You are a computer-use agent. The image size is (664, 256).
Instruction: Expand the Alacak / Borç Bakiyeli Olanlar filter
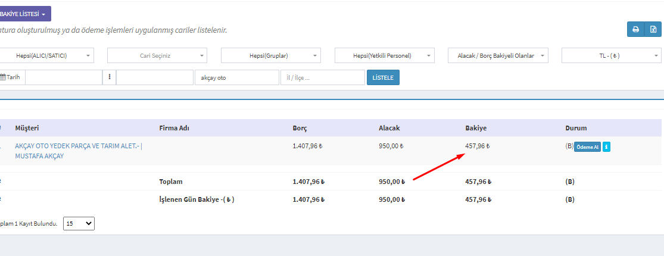tap(498, 55)
